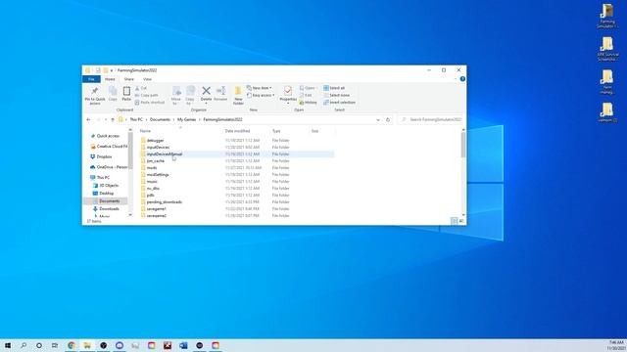Image resolution: width=627 pixels, height=352 pixels.
Task: Click Documents in address breadcrumb
Action: point(160,119)
